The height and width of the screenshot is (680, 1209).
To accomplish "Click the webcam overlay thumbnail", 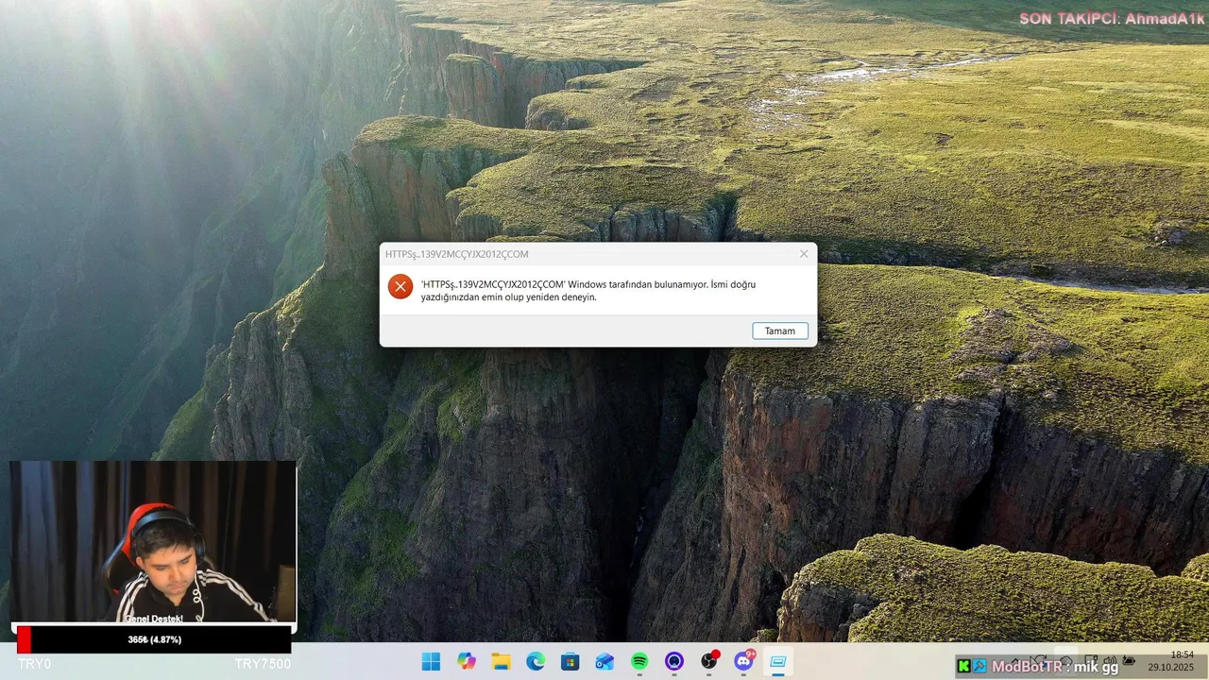I will (153, 541).
